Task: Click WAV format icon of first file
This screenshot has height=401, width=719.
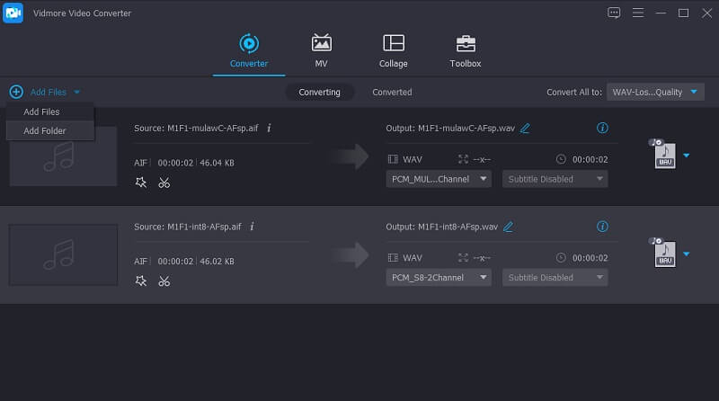Action: tap(664, 156)
